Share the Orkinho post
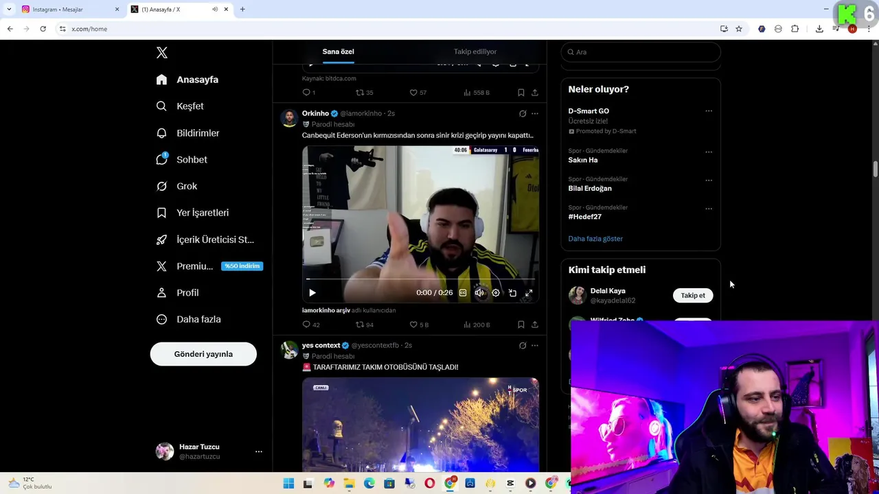The width and height of the screenshot is (879, 494). pyautogui.click(x=535, y=325)
